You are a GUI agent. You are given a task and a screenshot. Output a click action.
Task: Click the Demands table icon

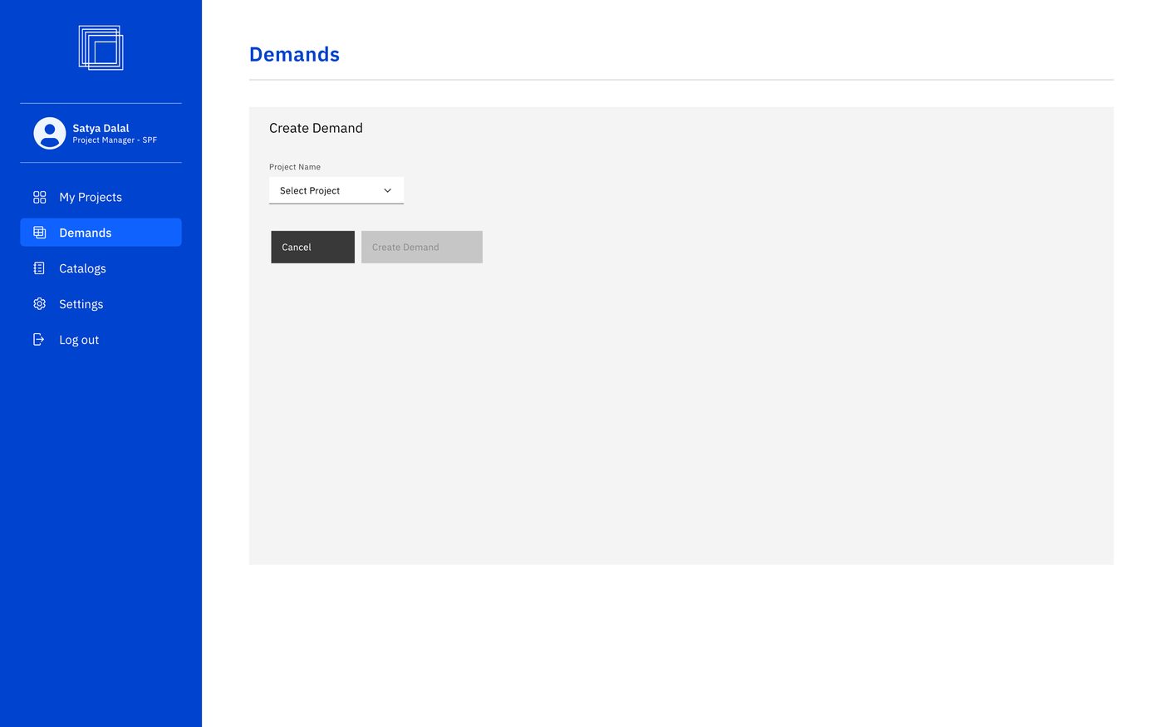(39, 233)
